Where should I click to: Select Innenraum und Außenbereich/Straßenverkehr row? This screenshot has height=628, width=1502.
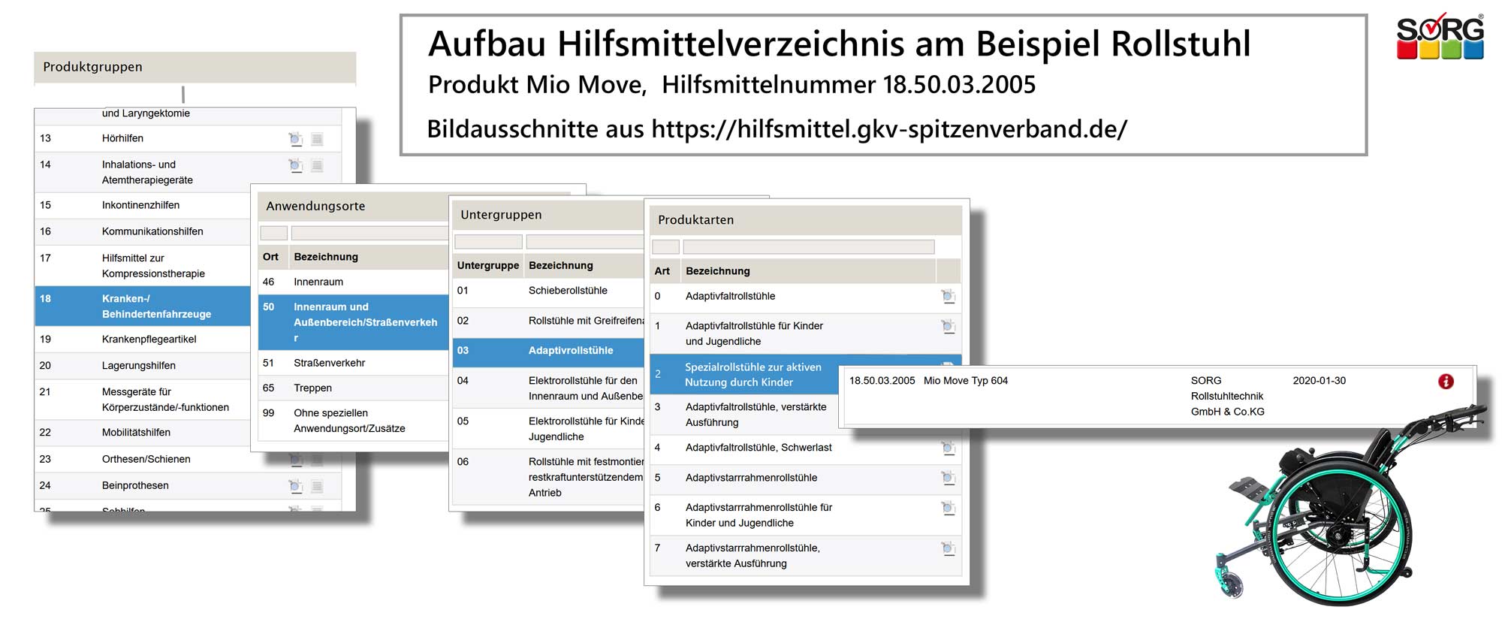(354, 322)
